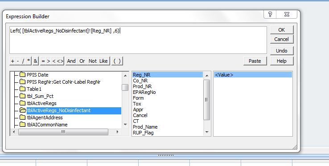This screenshot has height=166, width=329.
Task: Insert the ampersand concatenation operator
Action: (35, 61)
